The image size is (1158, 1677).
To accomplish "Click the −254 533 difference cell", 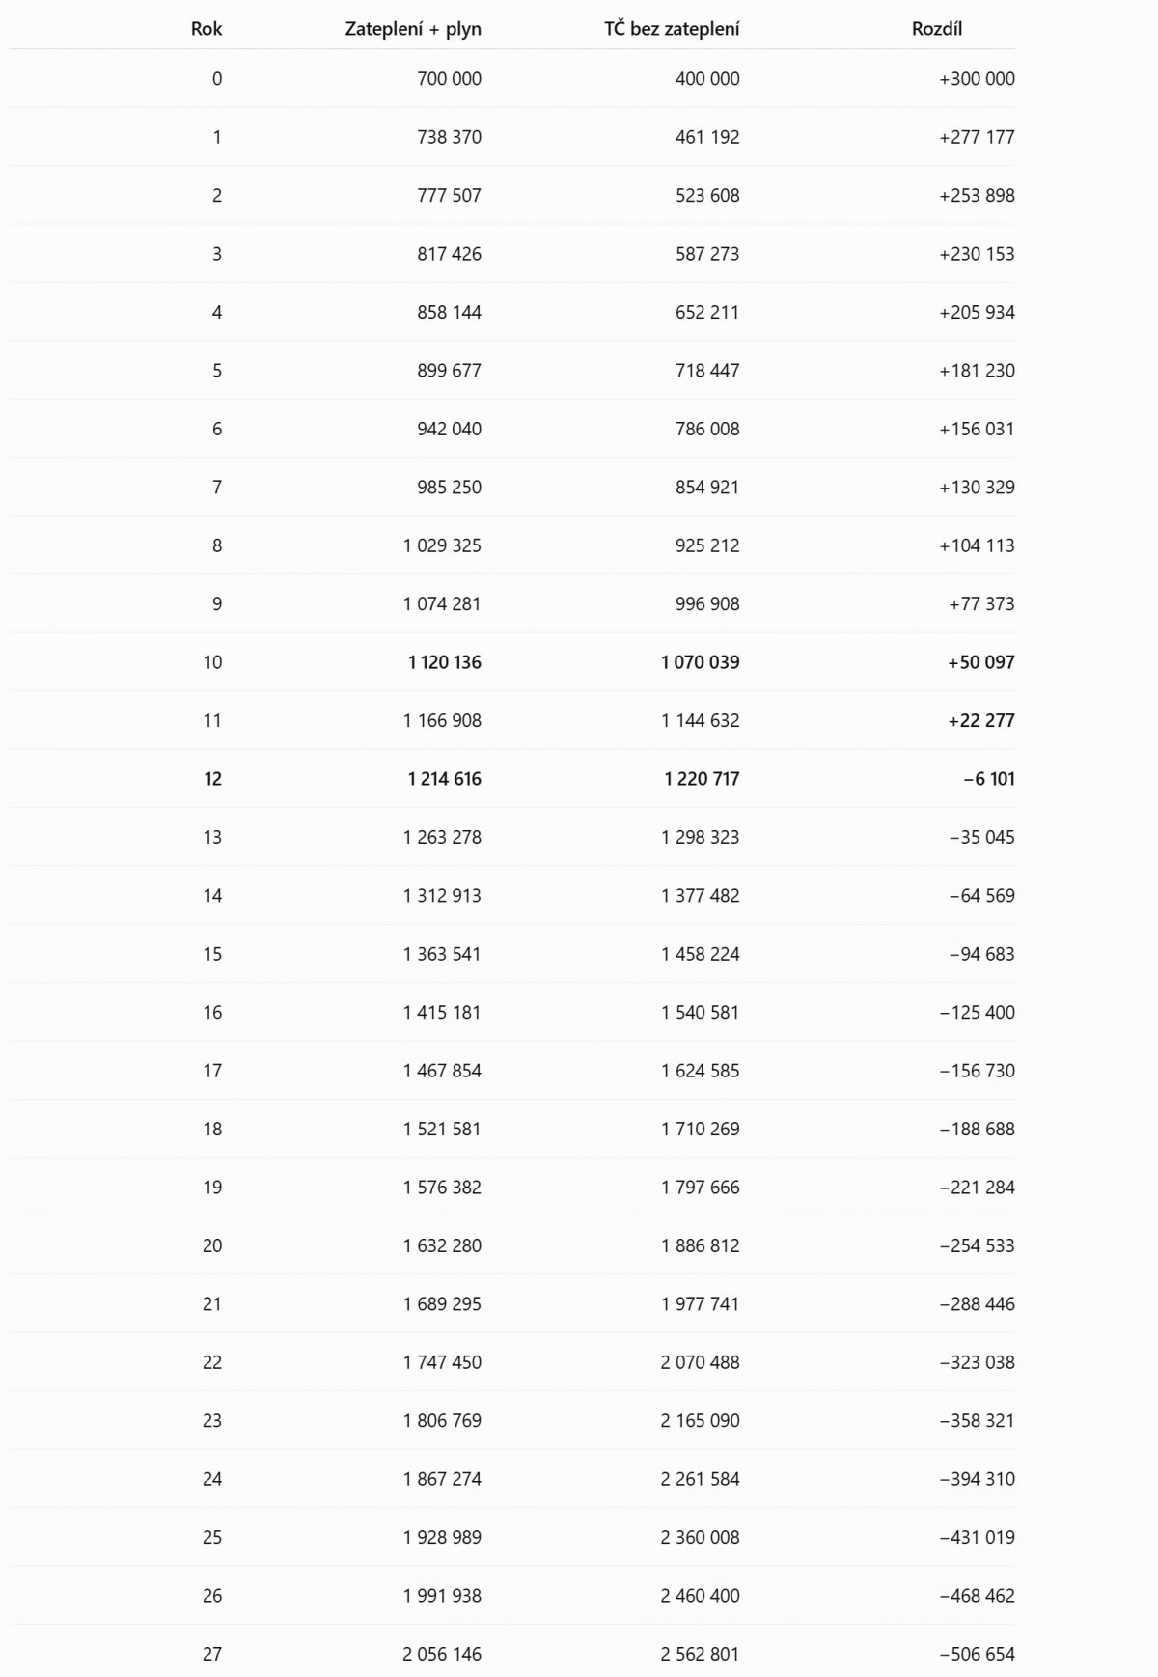I will [978, 1245].
